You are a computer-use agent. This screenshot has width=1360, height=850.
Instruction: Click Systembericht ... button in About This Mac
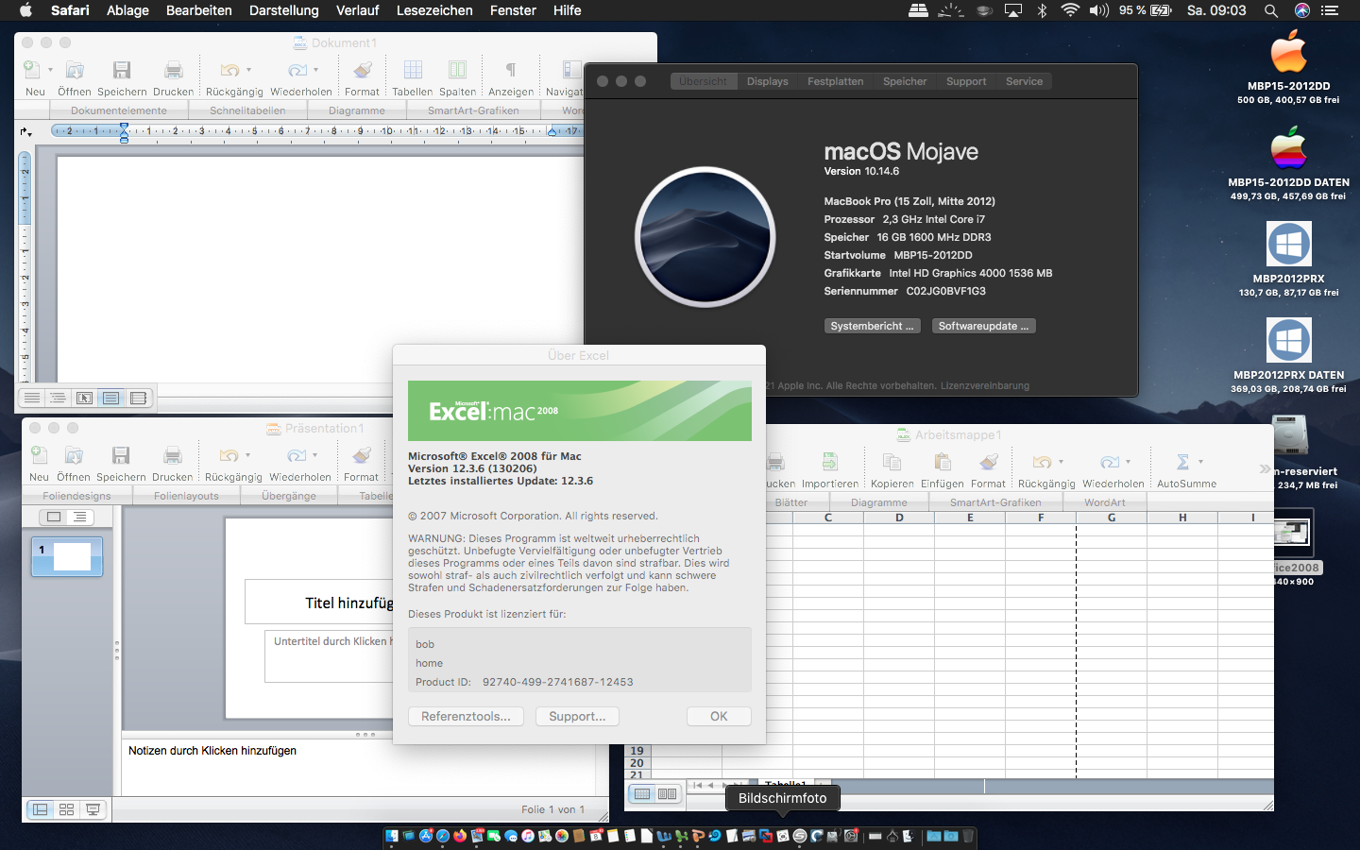coord(872,326)
